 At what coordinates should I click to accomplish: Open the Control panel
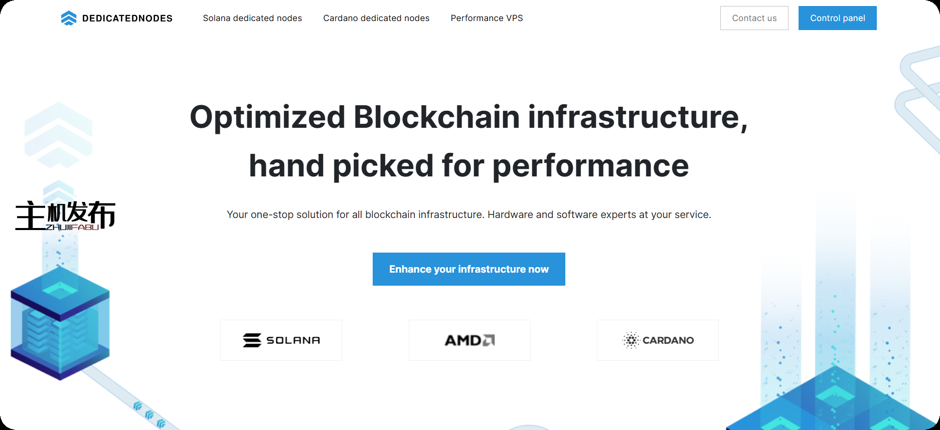pos(837,18)
